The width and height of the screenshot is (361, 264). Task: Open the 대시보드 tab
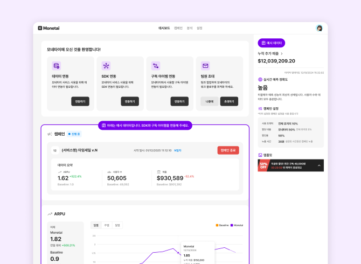tap(164, 28)
